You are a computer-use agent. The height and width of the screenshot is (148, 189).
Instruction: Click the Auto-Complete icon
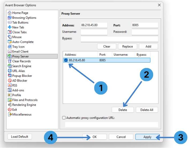coord(10,42)
